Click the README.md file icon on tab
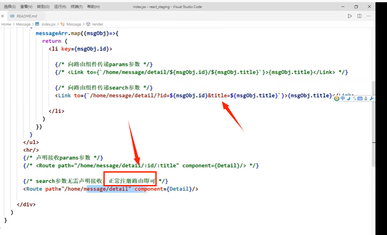Screen dimensions: 387x235 pyautogui.click(x=12, y=16)
